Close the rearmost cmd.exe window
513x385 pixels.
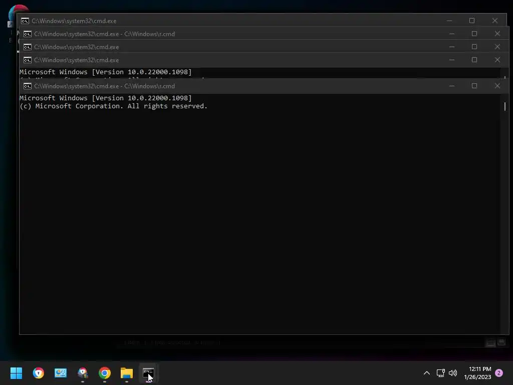click(494, 21)
